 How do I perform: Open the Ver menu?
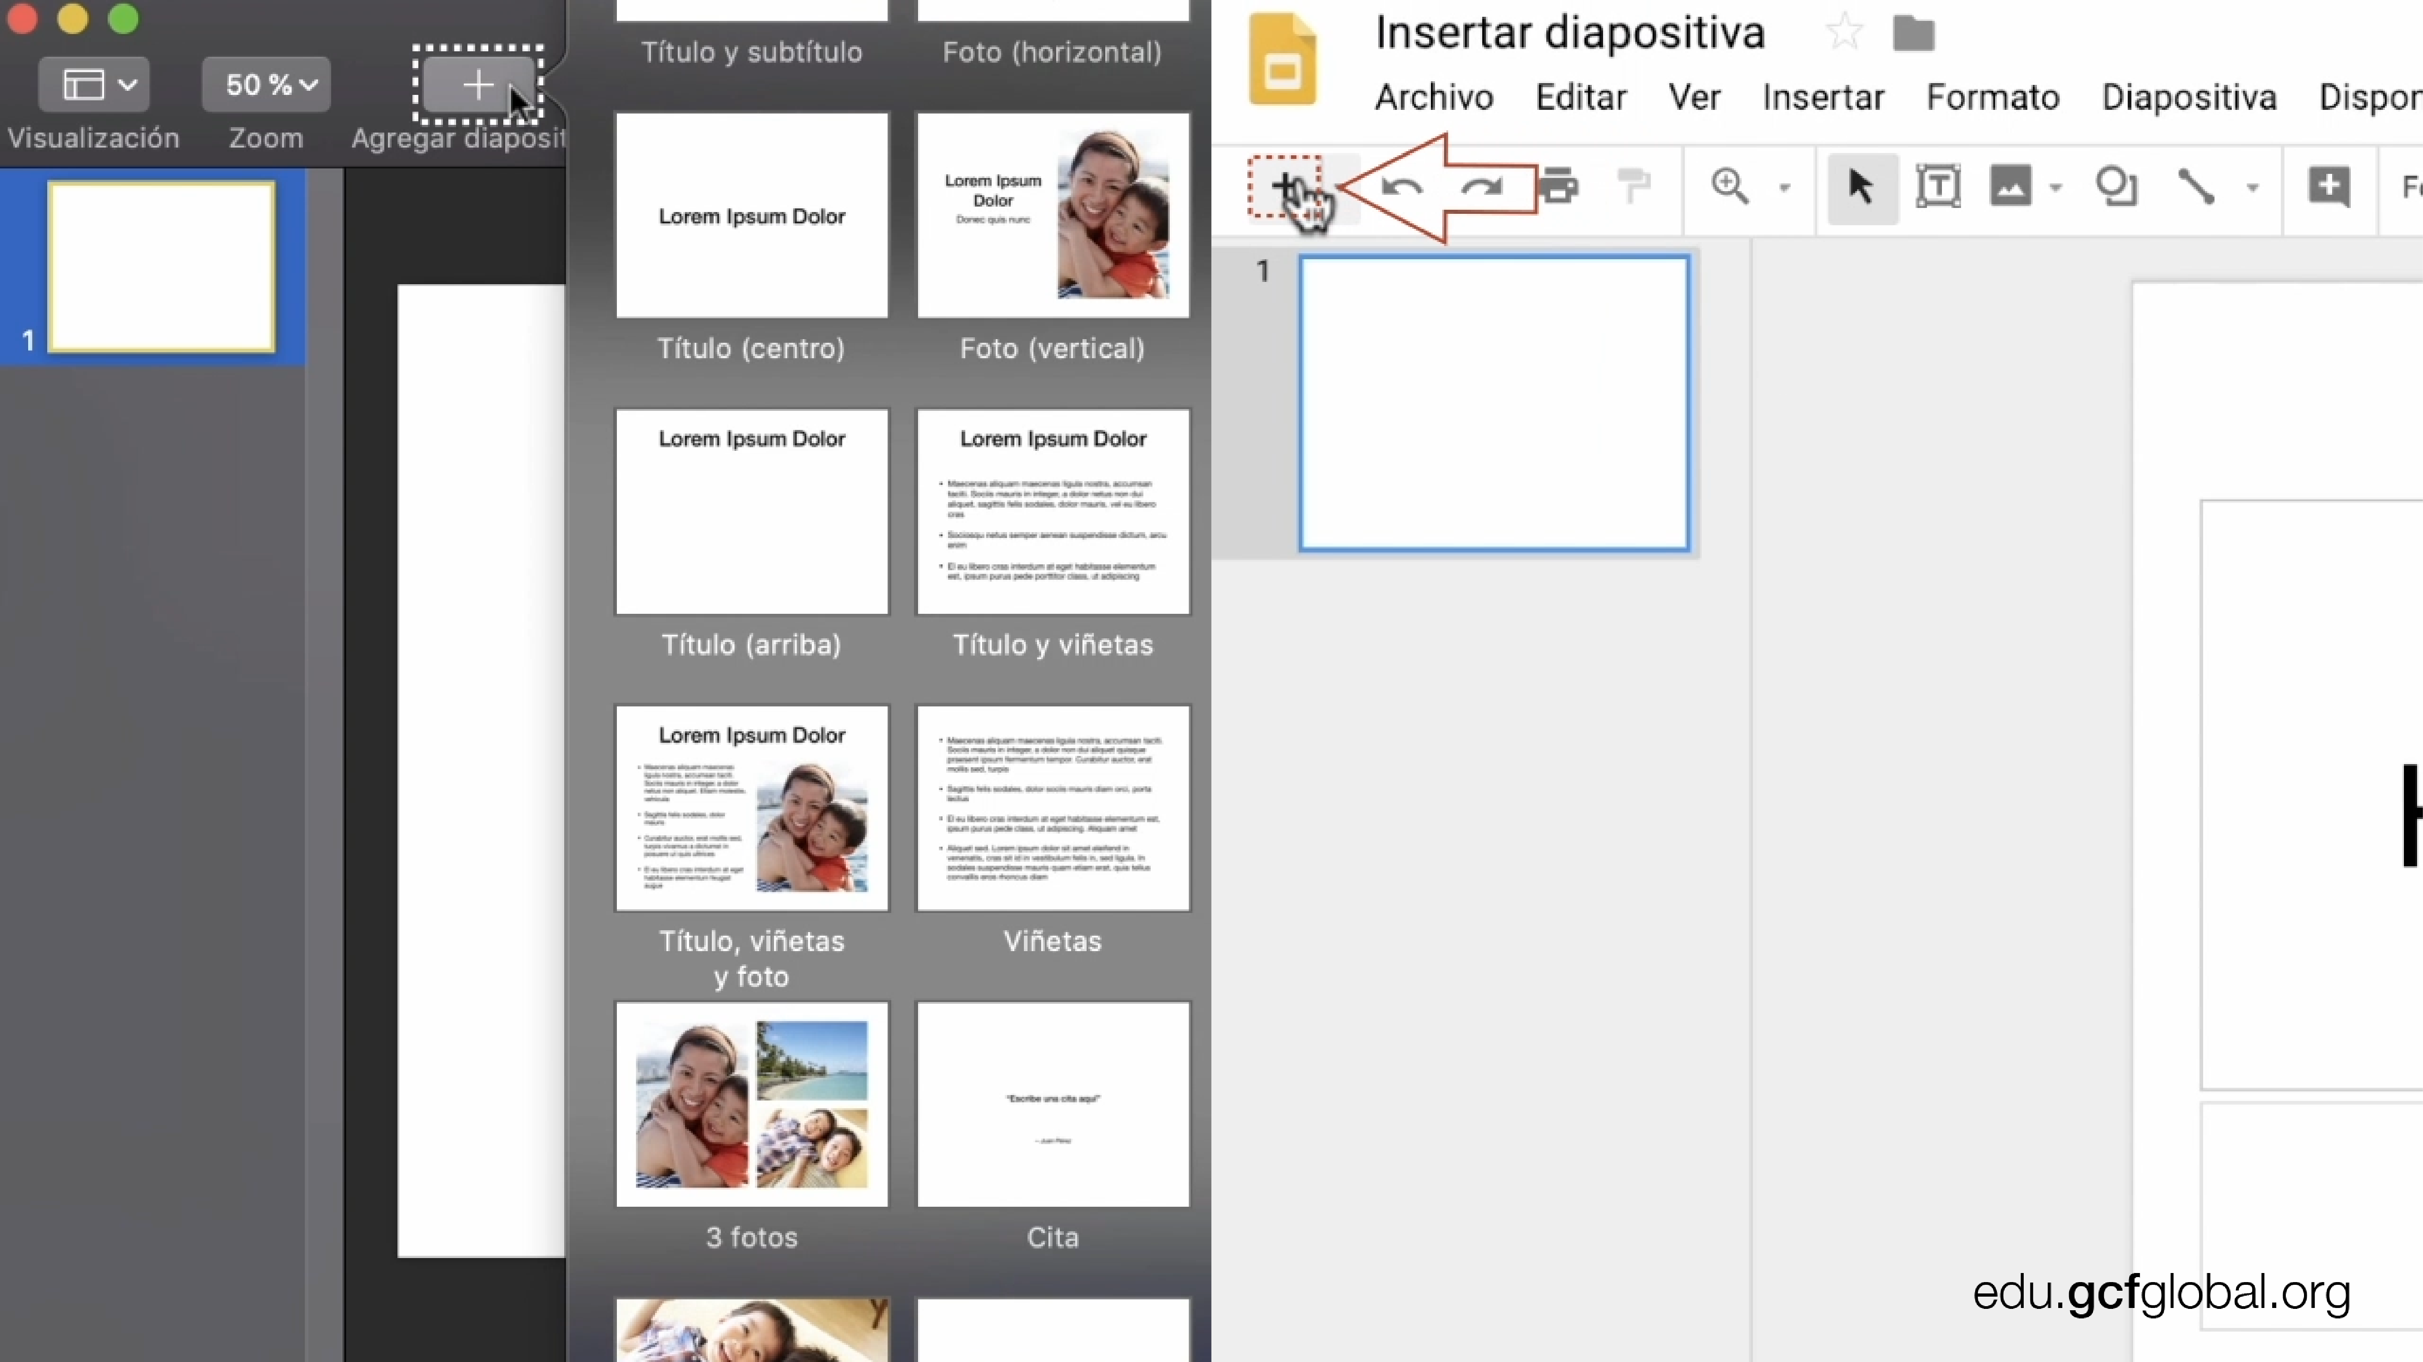(x=1694, y=98)
